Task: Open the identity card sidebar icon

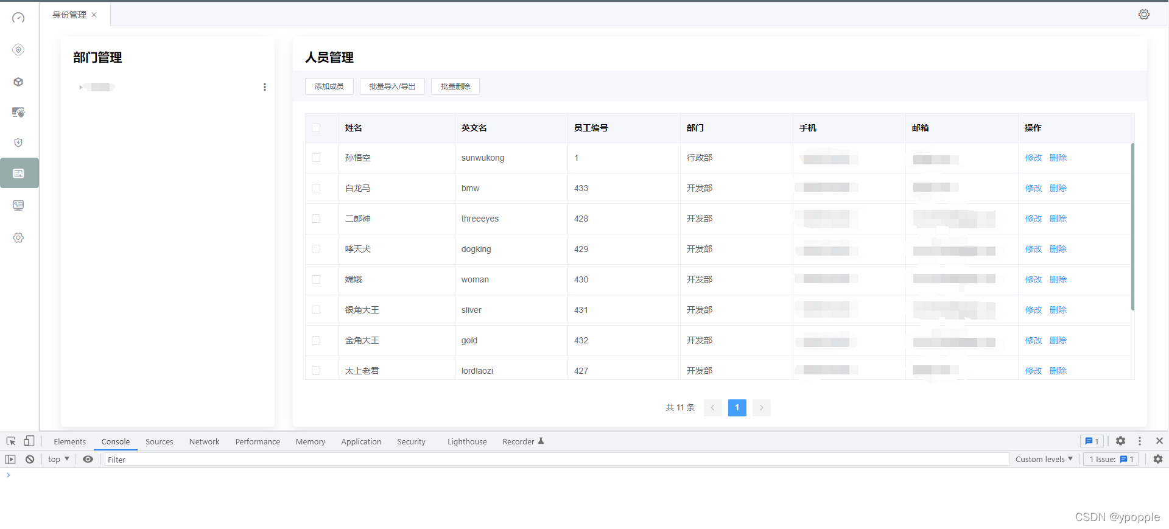Action: coord(18,173)
